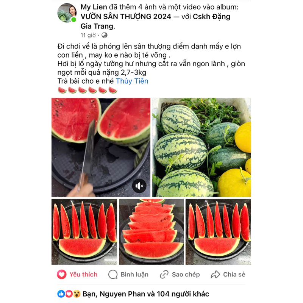Open the My Lien author name
The width and height of the screenshot is (303, 303).
coord(94,7)
